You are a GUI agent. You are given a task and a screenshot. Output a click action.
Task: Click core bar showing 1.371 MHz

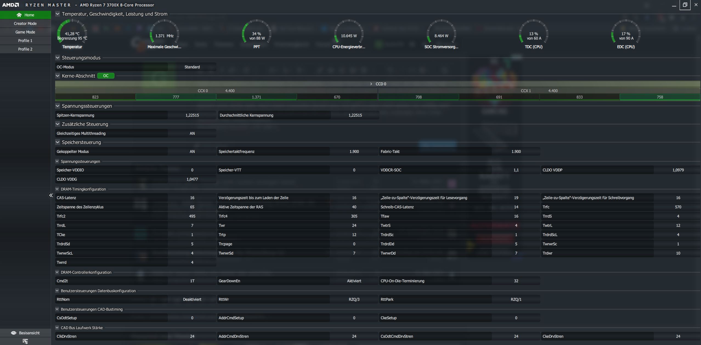[x=256, y=97]
